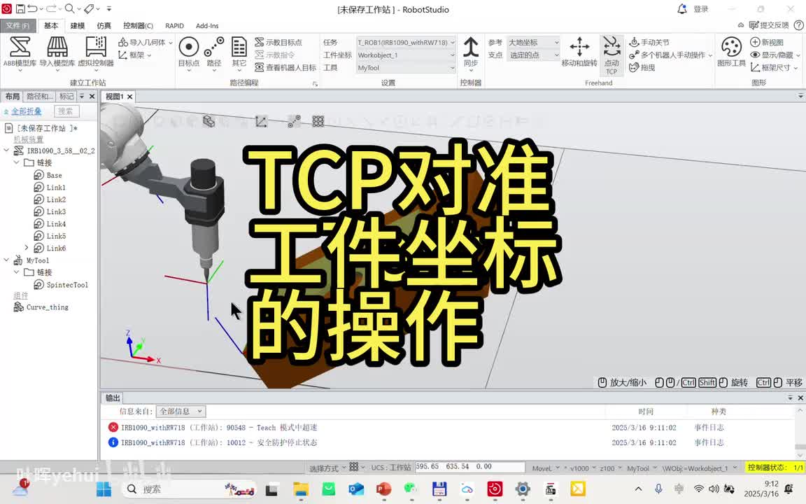Collapse the IRB1090_3_58__02_2 robot node
Screen dimensions: 806x504
point(6,150)
